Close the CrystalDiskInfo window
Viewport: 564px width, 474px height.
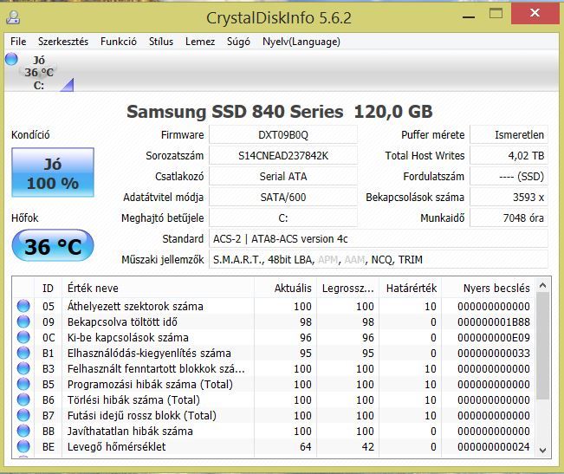(535, 13)
